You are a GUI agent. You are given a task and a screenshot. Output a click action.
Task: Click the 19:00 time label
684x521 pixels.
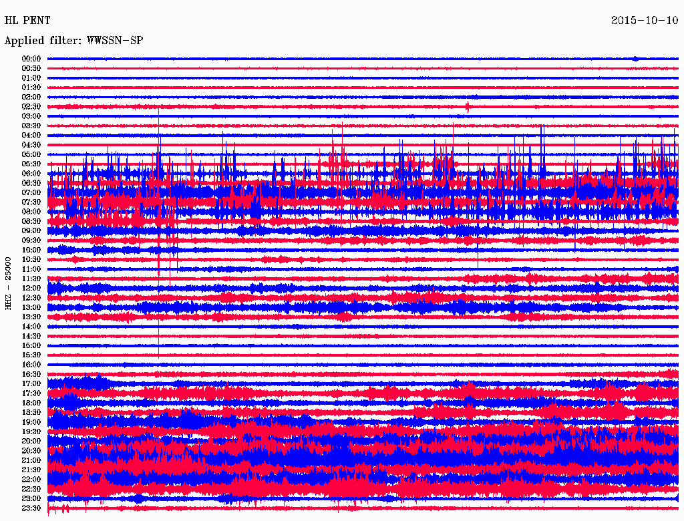(x=31, y=422)
